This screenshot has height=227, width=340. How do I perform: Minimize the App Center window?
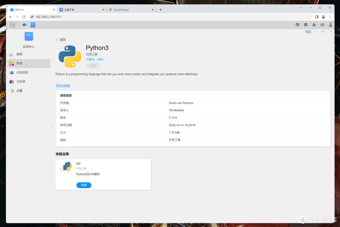point(315,32)
